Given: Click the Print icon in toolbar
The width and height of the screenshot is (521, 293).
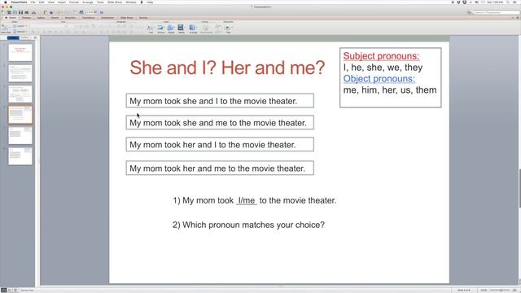Looking at the screenshot, I should tap(27, 12).
